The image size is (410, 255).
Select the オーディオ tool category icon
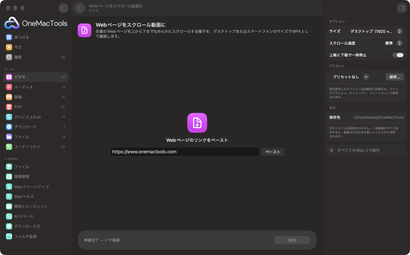point(9,87)
